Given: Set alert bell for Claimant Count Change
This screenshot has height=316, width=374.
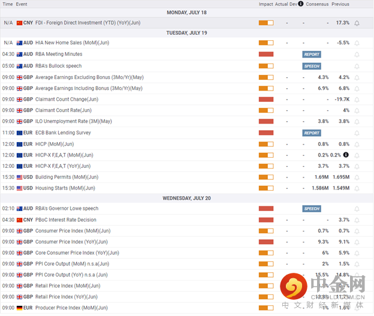Looking at the screenshot, I should coord(357,100).
